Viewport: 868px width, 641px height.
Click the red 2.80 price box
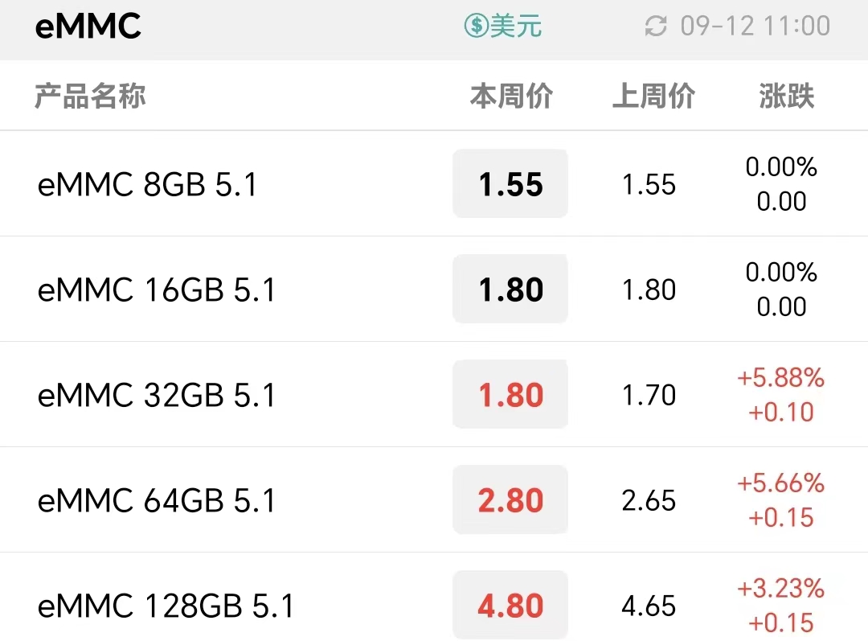(x=510, y=499)
